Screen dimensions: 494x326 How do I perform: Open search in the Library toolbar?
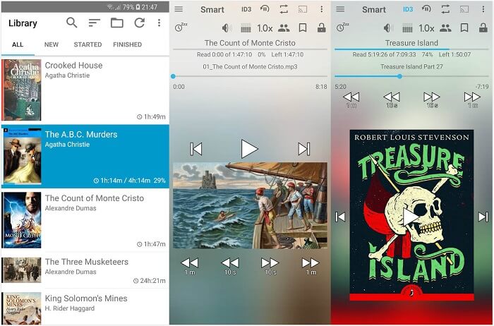(x=71, y=23)
